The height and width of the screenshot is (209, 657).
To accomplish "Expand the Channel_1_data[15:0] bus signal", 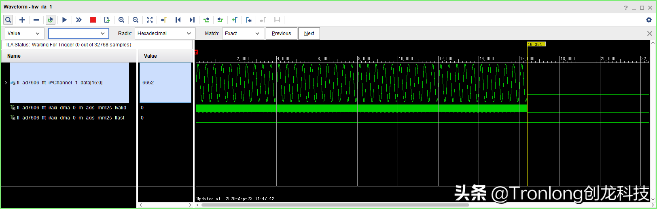I will pyautogui.click(x=6, y=83).
